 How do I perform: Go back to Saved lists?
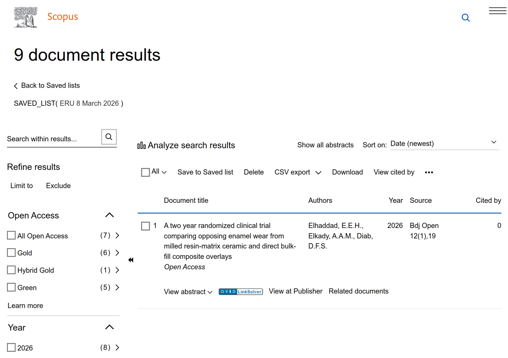click(47, 86)
